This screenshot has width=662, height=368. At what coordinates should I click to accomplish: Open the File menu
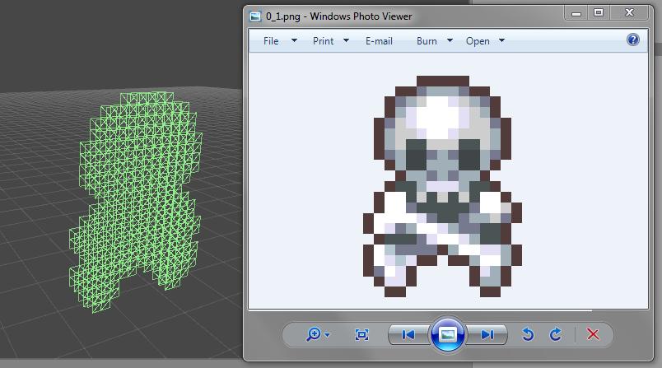(271, 41)
